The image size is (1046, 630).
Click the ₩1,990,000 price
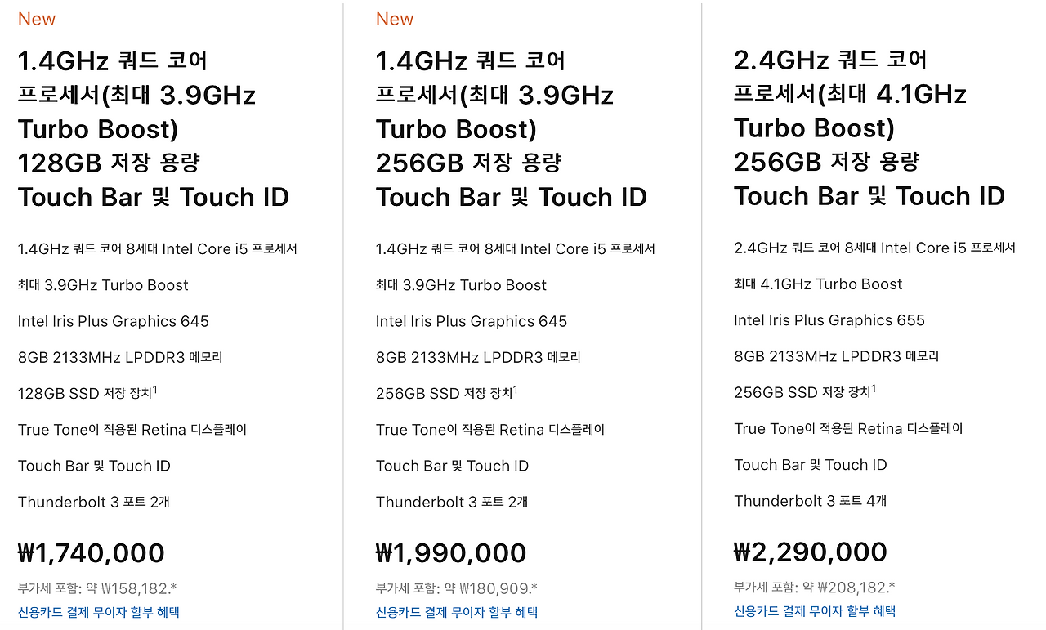tap(451, 553)
